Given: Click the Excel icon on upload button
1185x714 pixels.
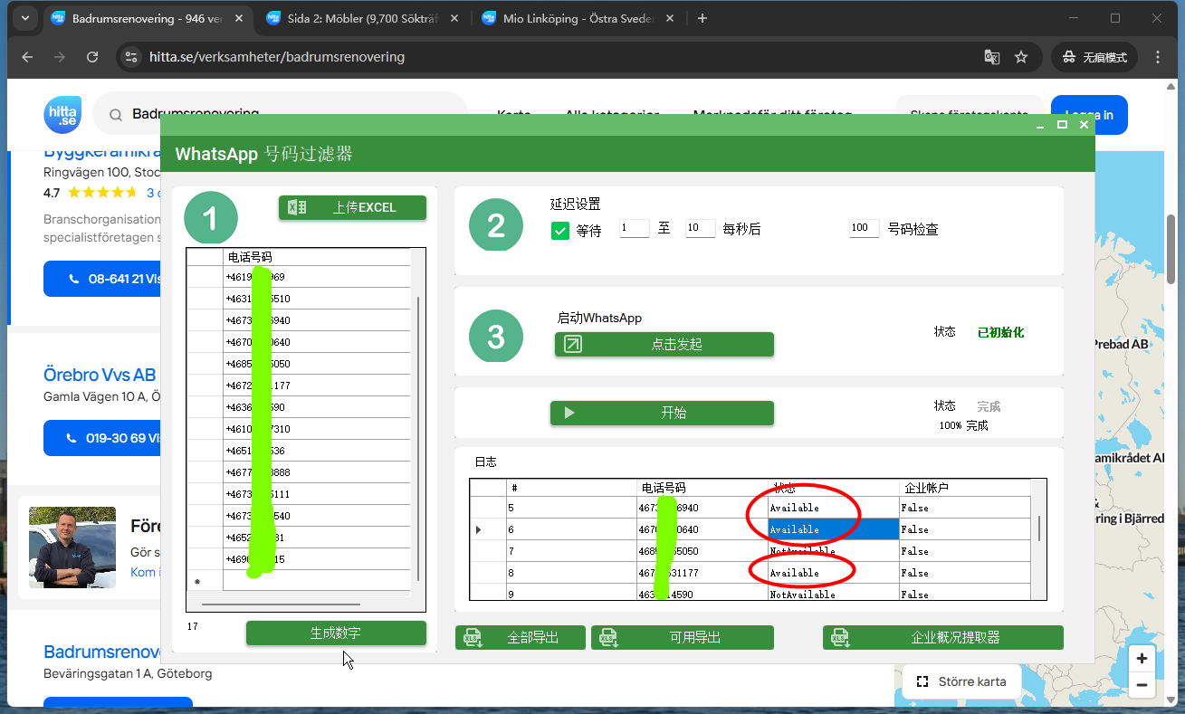Looking at the screenshot, I should [x=297, y=207].
